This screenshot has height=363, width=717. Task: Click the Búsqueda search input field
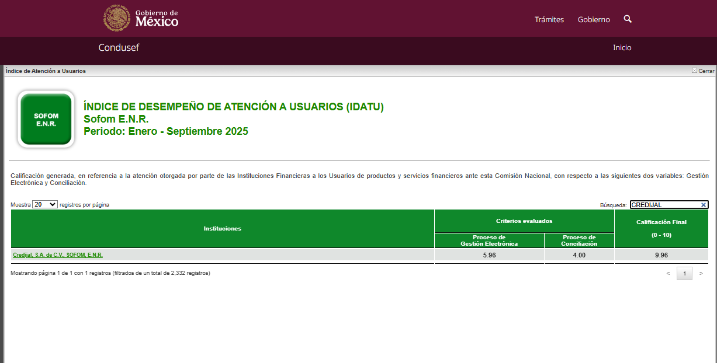664,205
